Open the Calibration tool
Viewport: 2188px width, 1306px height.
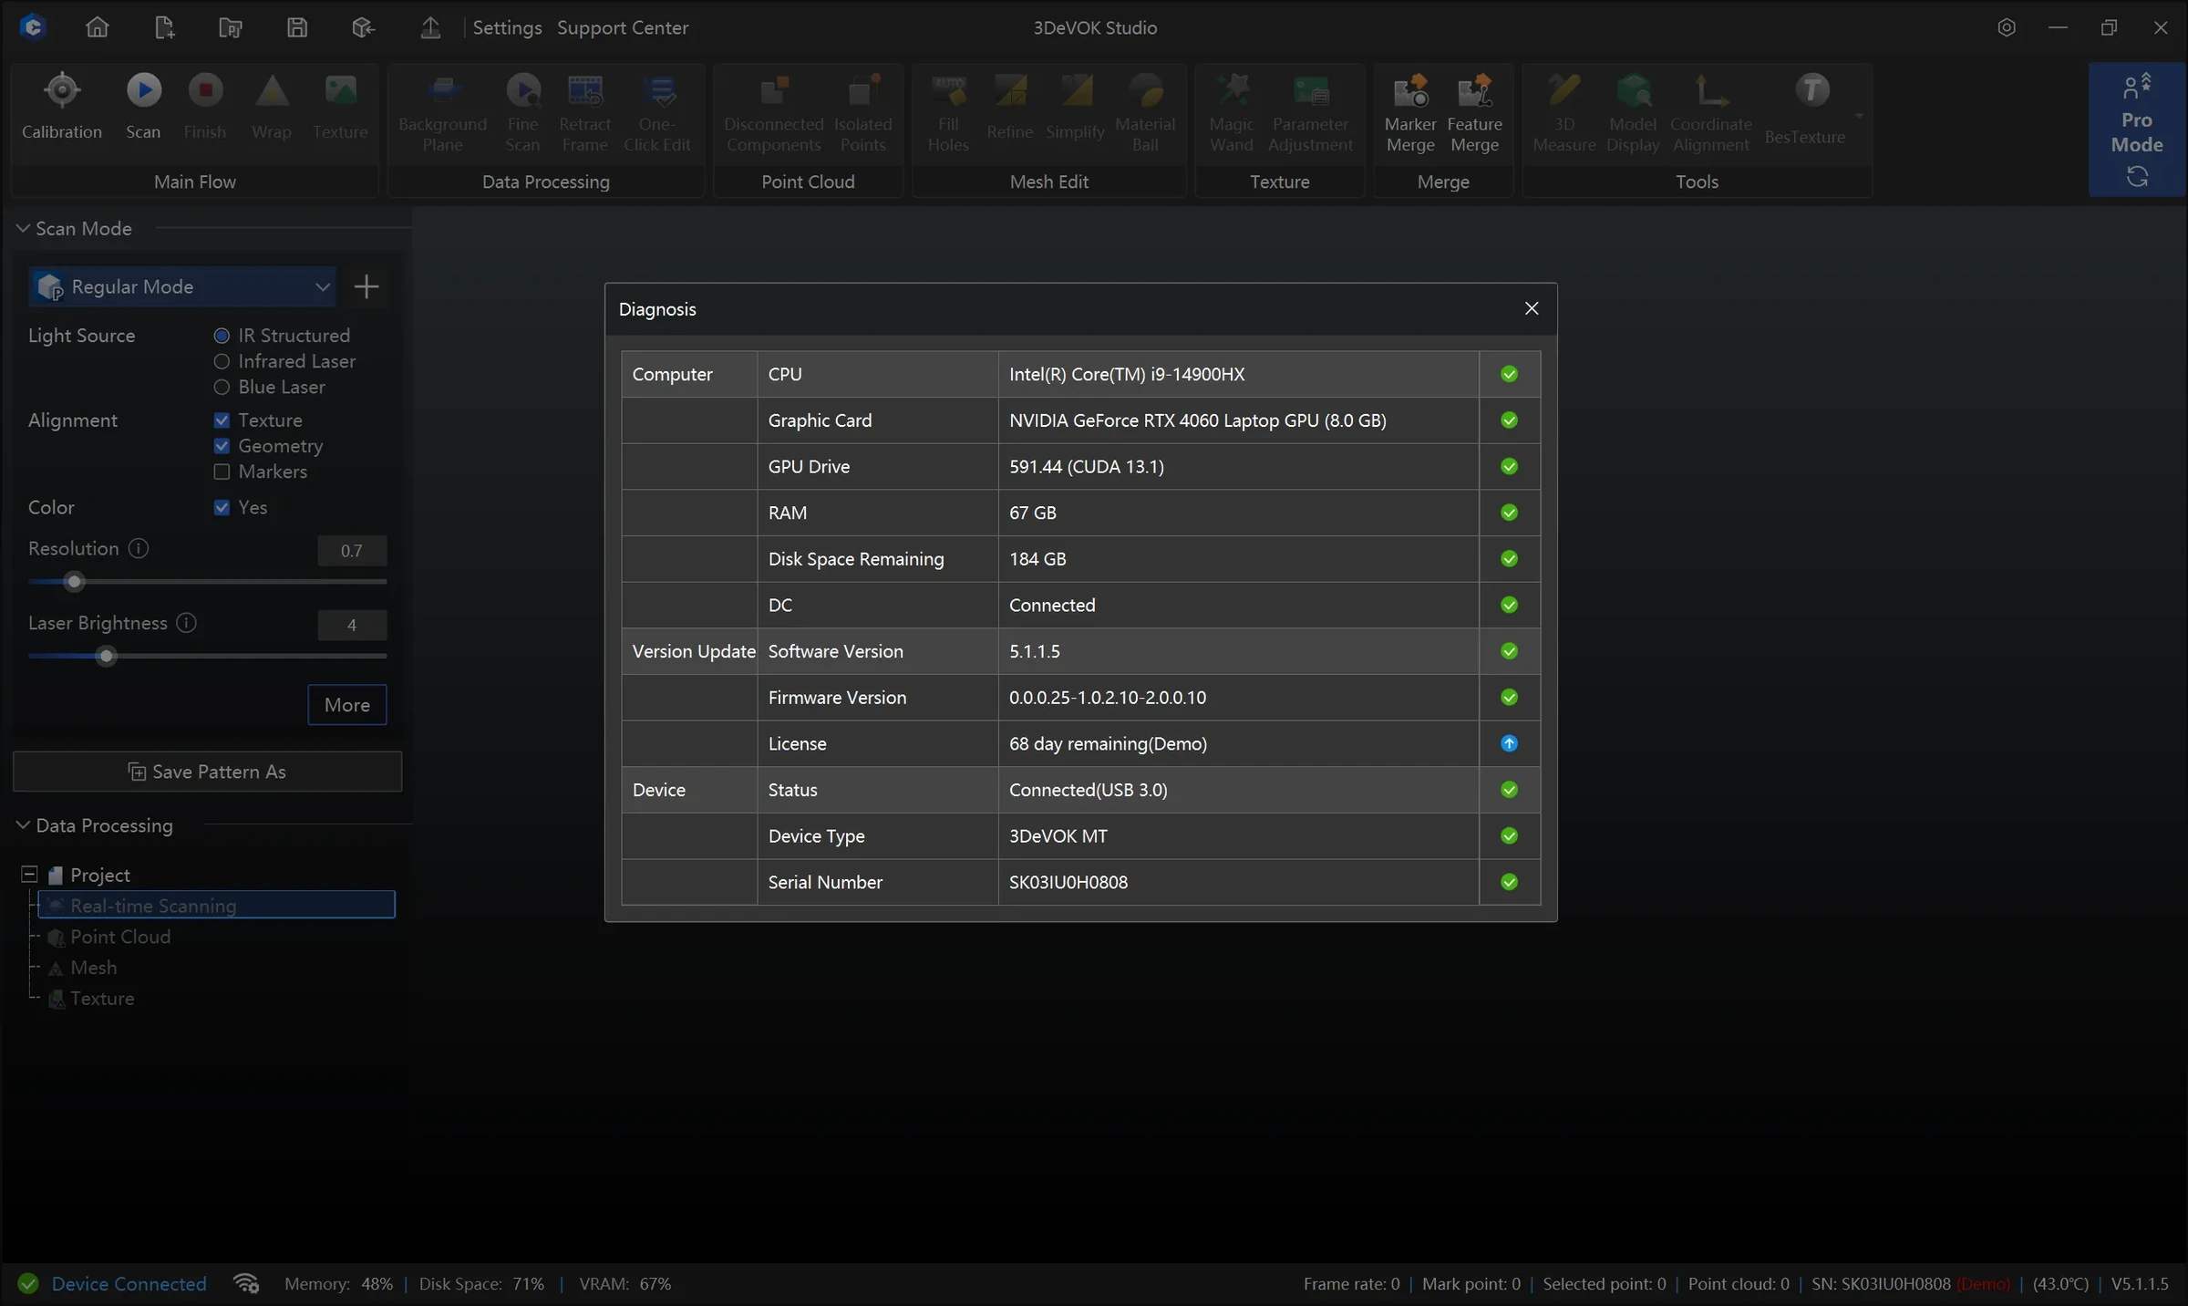tap(62, 106)
